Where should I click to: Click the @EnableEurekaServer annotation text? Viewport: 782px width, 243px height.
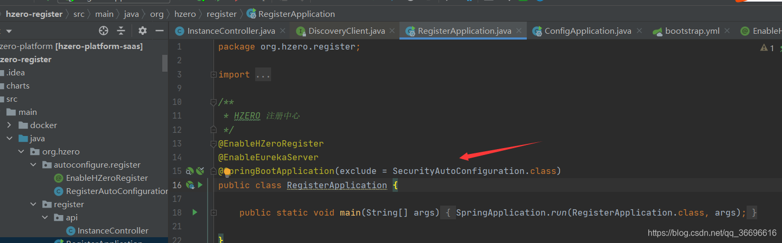[x=268, y=157]
